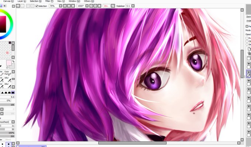
Task: Swap foreground and background colors arrow
Action: click(13, 61)
